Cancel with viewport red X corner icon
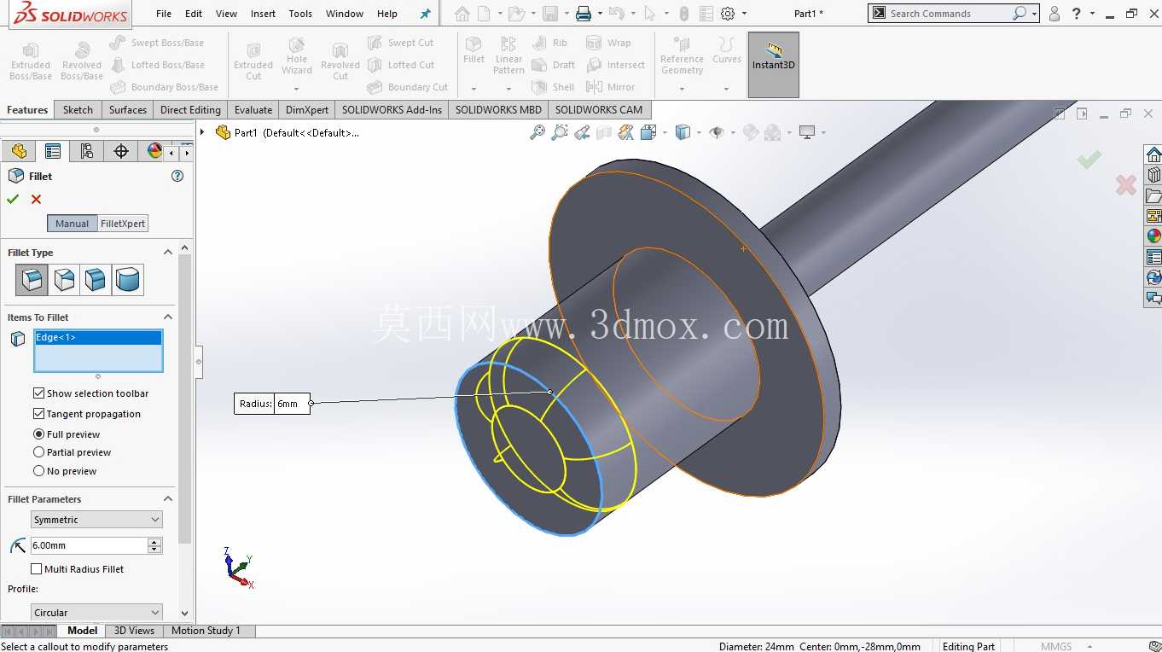This screenshot has width=1162, height=652. click(x=1126, y=184)
